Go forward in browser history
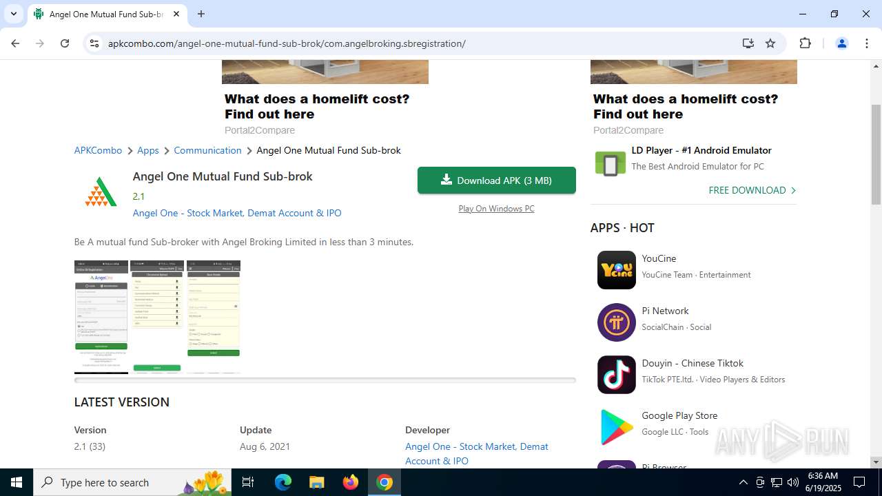Screen dimensions: 882x496 point(40,43)
